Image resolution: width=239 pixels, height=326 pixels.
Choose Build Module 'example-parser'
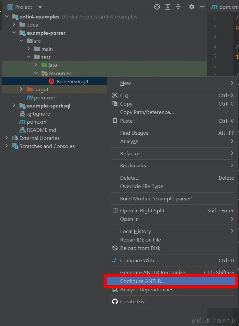coord(173,198)
